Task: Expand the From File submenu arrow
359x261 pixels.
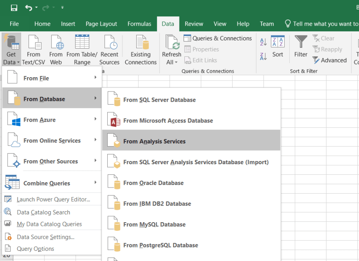Action: tap(95, 78)
